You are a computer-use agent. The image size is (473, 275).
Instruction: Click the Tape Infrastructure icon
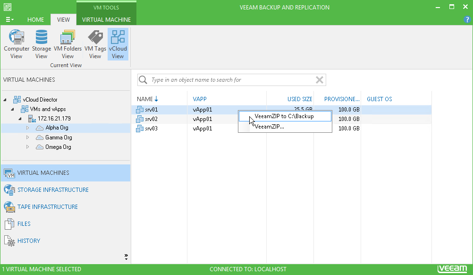click(x=9, y=207)
